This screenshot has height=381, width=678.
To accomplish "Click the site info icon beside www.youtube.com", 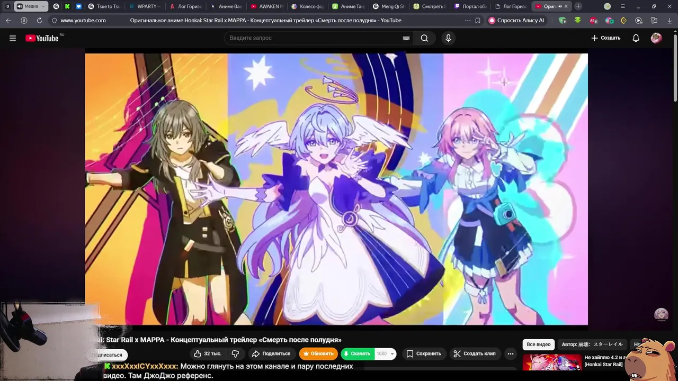I will [54, 21].
